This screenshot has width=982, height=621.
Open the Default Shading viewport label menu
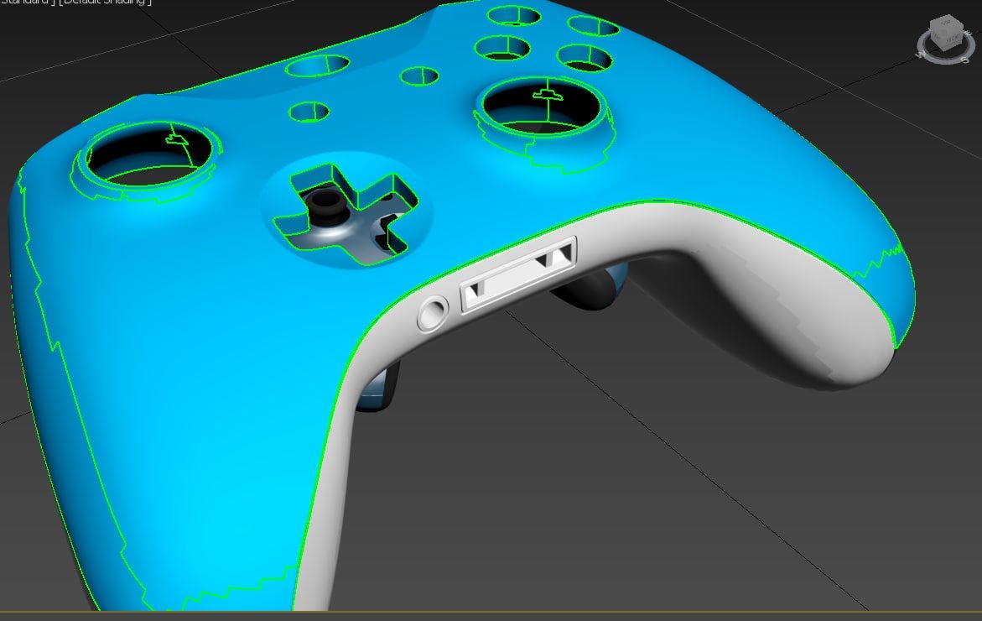[105, 3]
